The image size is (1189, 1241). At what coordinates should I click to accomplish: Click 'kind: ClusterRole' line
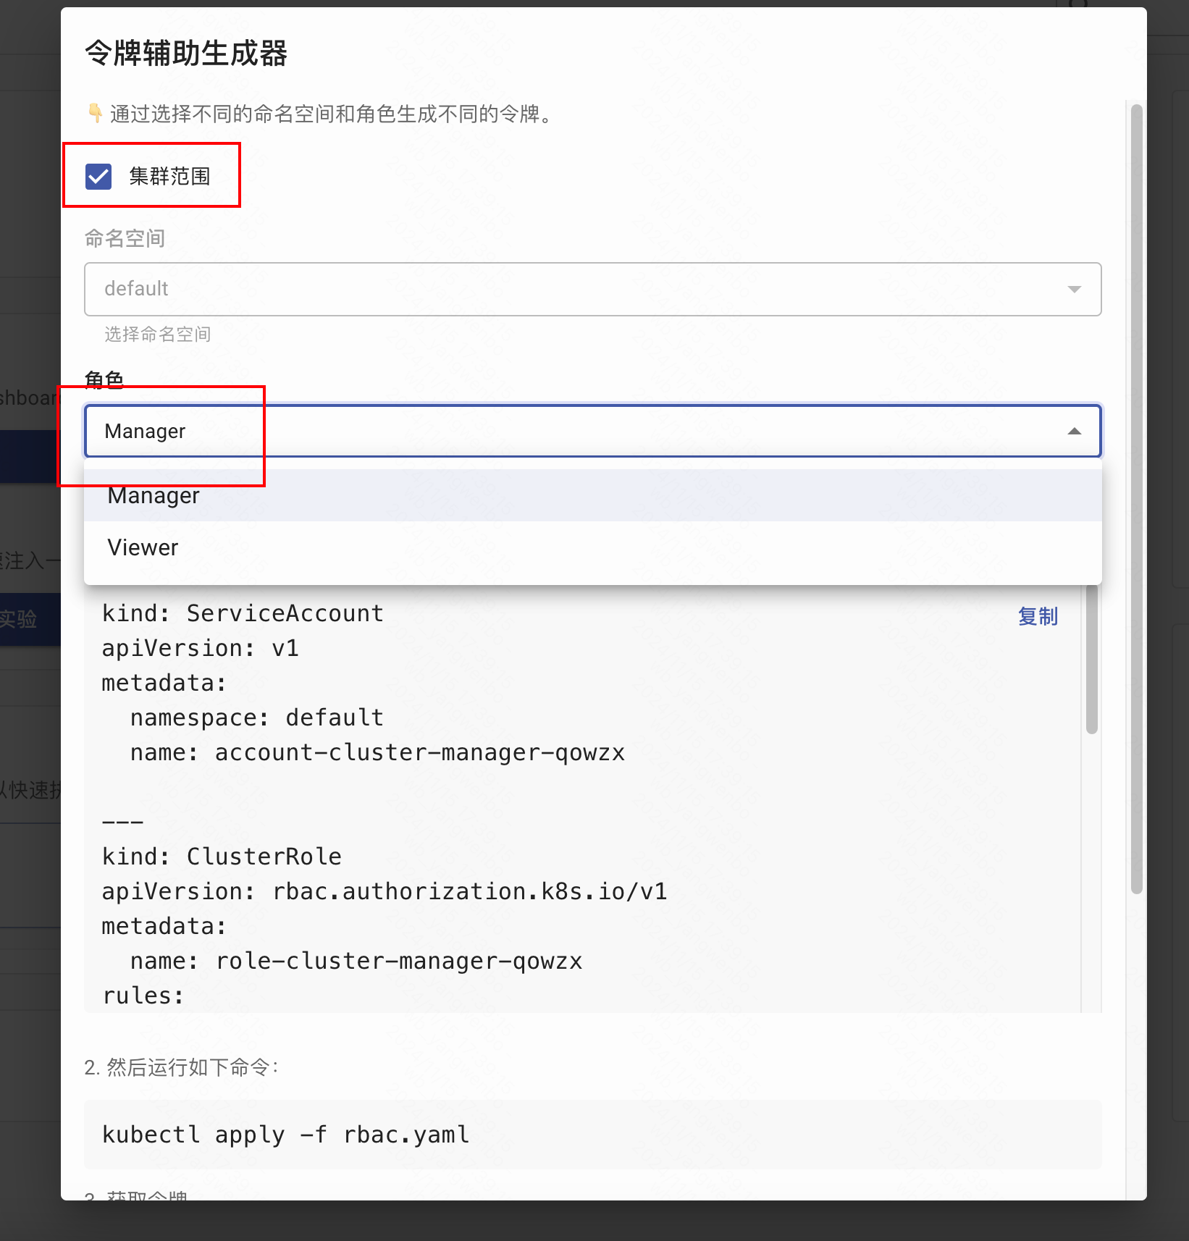tap(222, 857)
